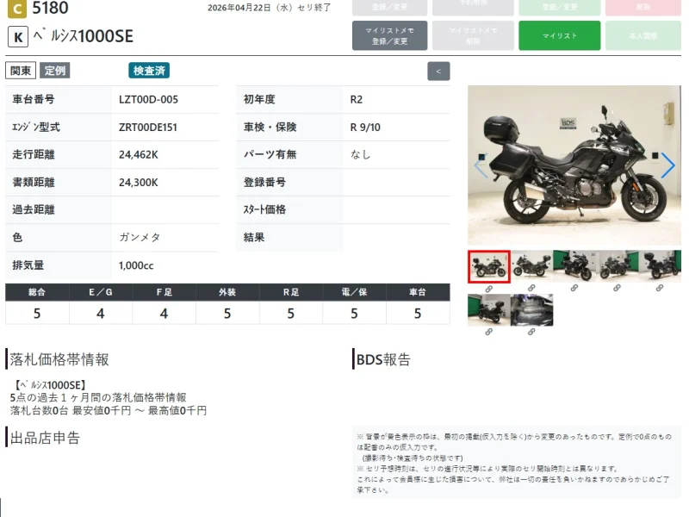Click the '出品店申告' section heading
Viewport: 689px width, 517px height.
(x=45, y=438)
